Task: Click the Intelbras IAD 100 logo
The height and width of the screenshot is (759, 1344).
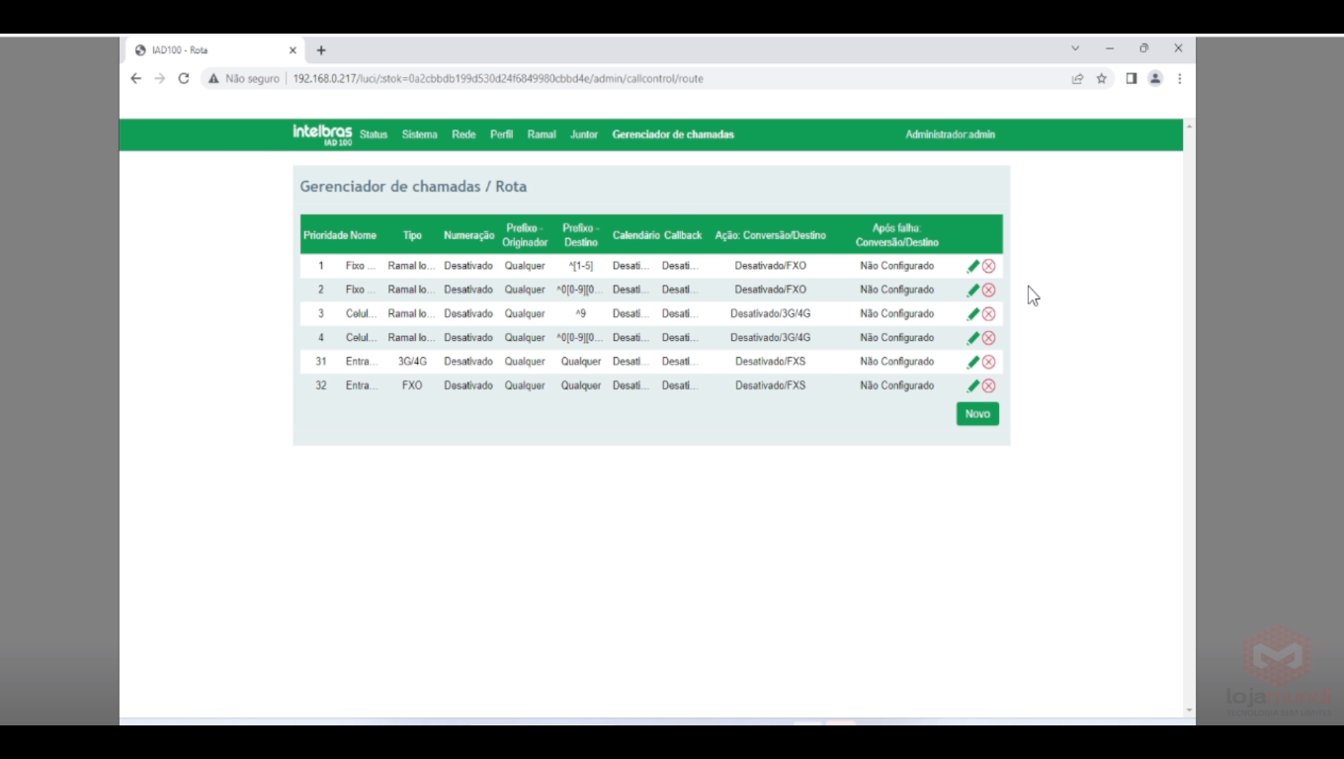Action: click(322, 135)
